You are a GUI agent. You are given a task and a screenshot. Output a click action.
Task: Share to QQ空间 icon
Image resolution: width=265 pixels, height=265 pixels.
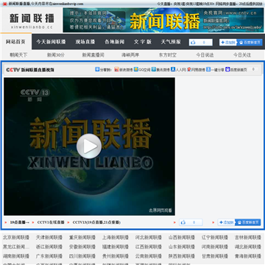pyautogui.click(x=136, y=69)
